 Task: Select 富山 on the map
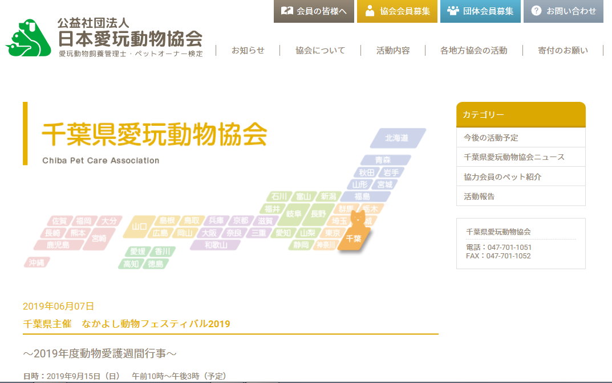pos(303,196)
